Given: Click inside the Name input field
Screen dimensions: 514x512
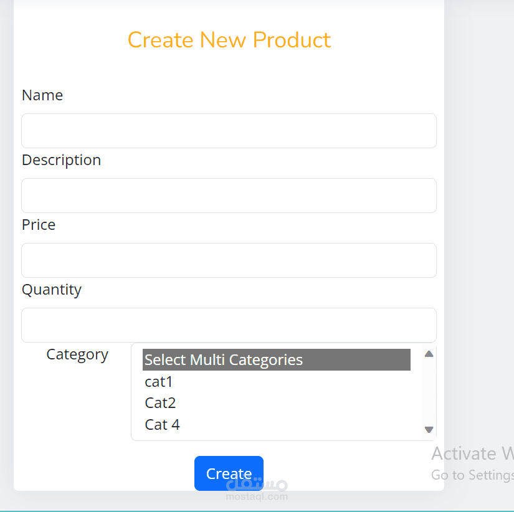Looking at the screenshot, I should [229, 131].
